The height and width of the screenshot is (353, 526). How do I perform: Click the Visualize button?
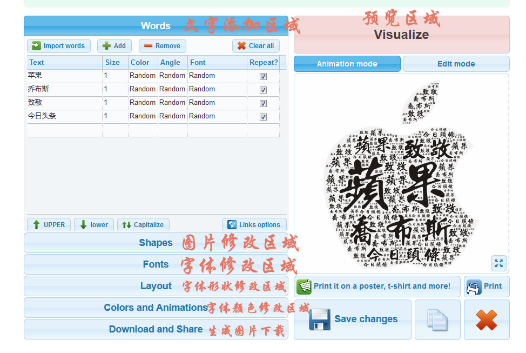pyautogui.click(x=402, y=35)
